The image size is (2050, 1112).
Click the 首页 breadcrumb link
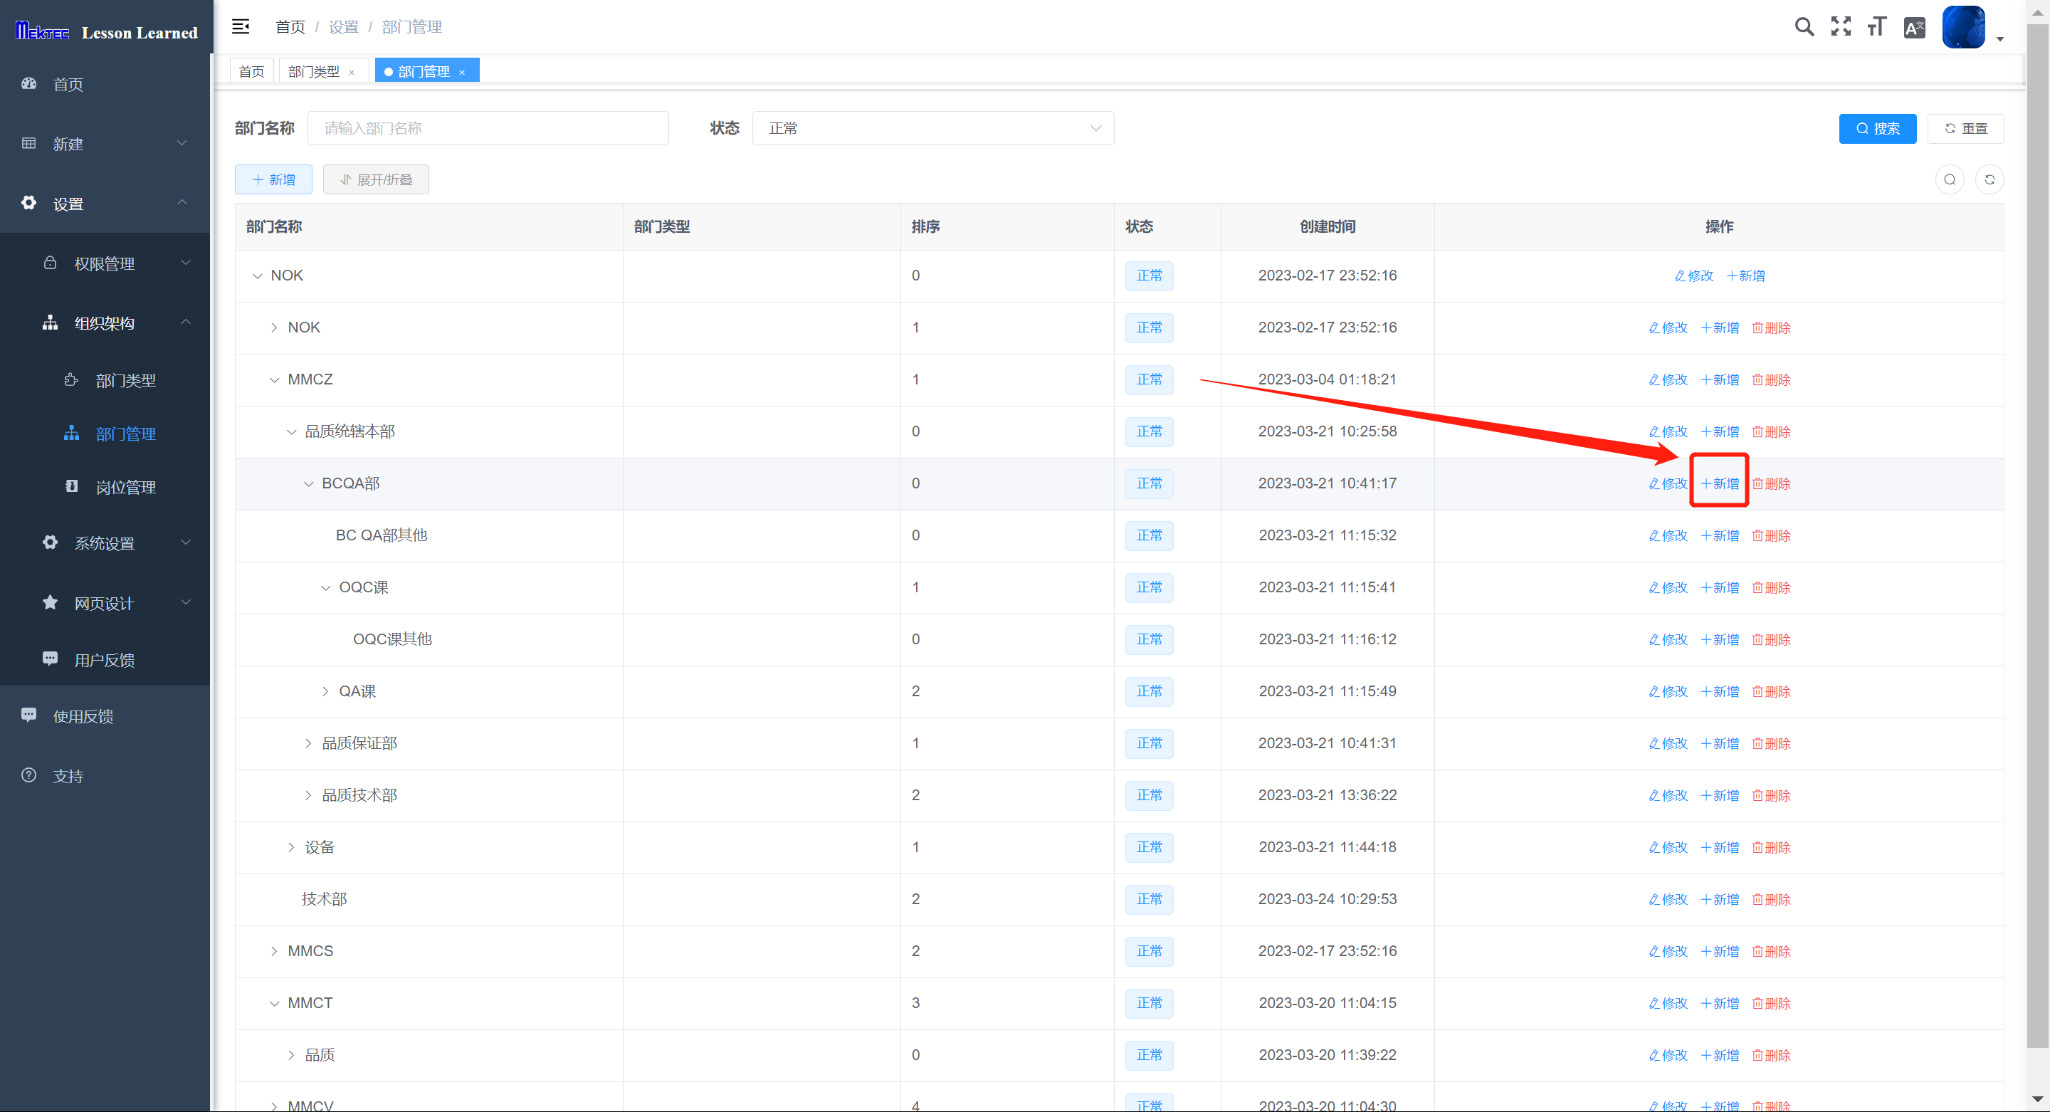[x=290, y=26]
